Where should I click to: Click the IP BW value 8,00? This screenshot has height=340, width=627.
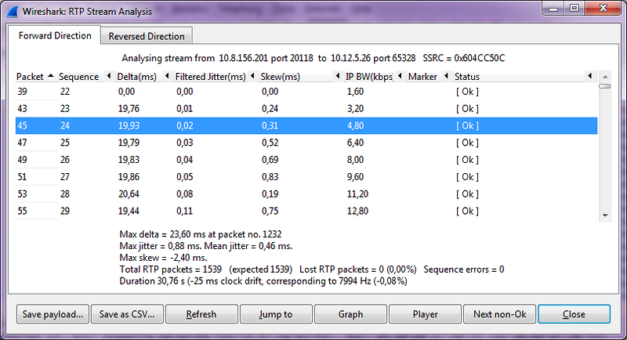click(355, 160)
